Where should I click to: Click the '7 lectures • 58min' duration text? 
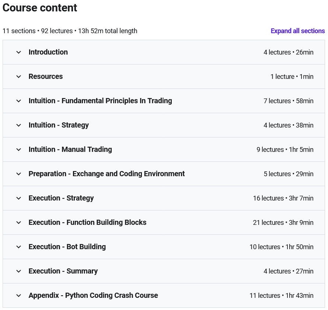(x=288, y=101)
